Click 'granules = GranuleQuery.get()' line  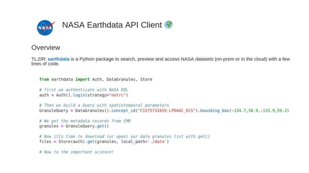click(x=74, y=126)
